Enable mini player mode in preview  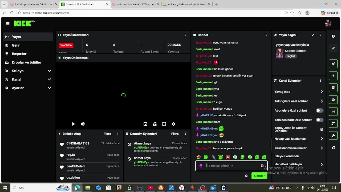(145, 124)
